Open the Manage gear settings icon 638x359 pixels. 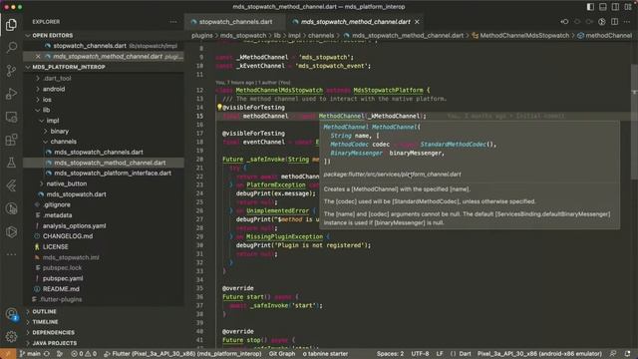[x=11, y=336]
